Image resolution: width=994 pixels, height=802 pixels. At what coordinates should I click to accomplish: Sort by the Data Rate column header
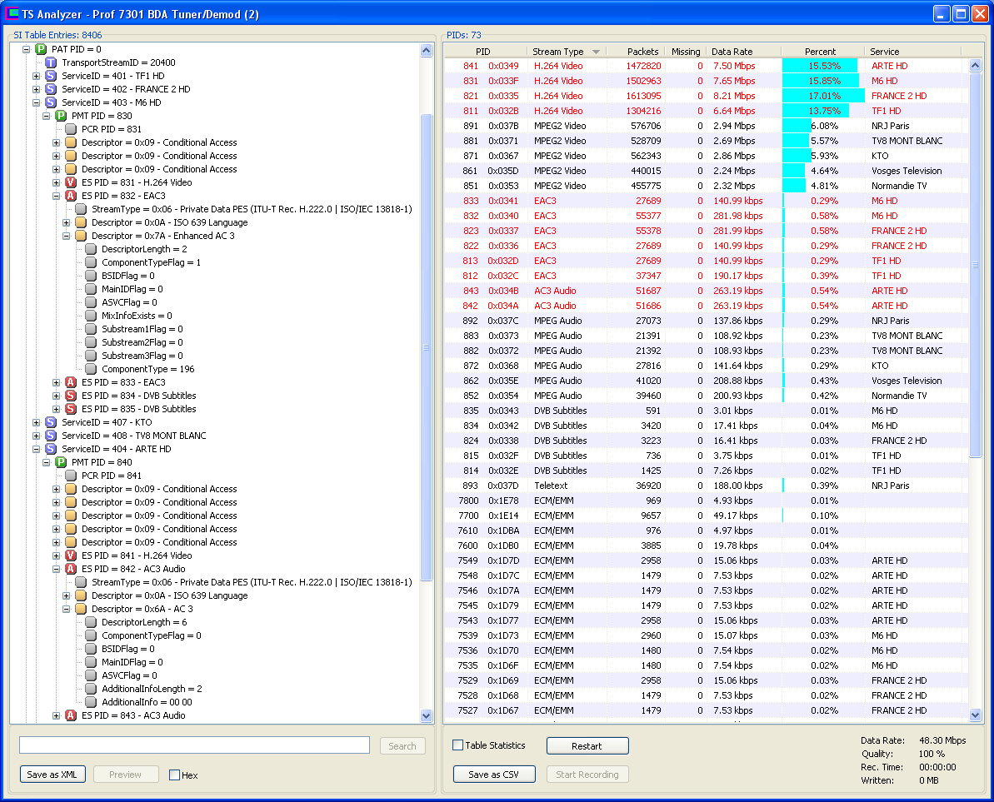732,52
